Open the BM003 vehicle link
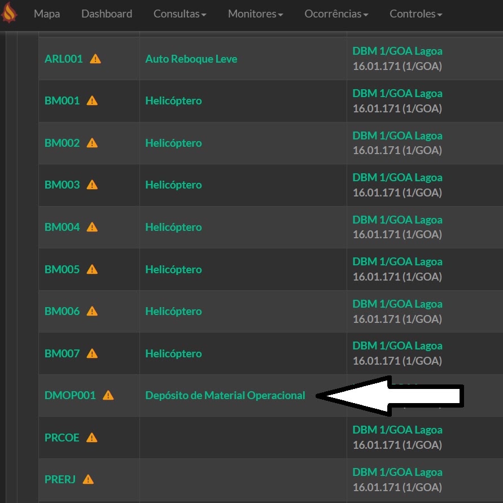This screenshot has width=503, height=503. 62,185
